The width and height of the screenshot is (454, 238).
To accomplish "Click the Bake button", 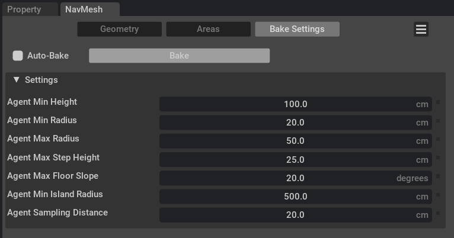I will click(179, 56).
